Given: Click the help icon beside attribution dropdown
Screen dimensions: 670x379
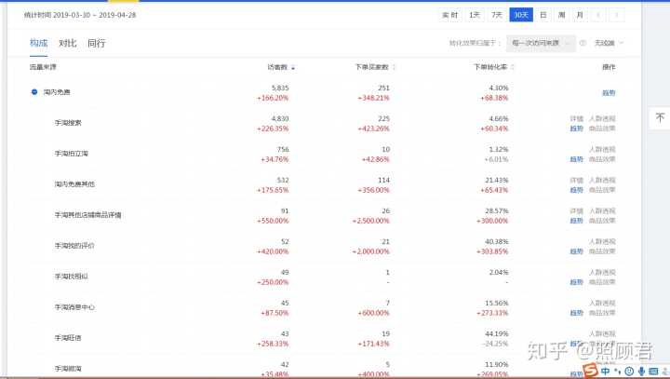Looking at the screenshot, I should tap(583, 43).
